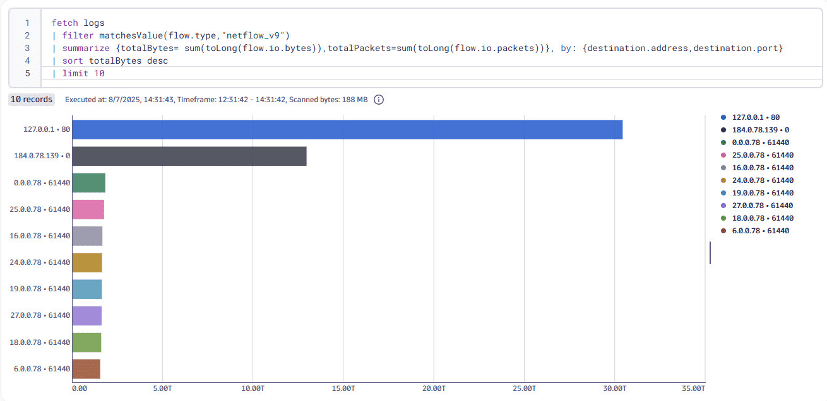Viewport: 827px width, 401px height.
Task: Select the longest bar for 127.0.0.1 • 80
Action: (x=347, y=129)
